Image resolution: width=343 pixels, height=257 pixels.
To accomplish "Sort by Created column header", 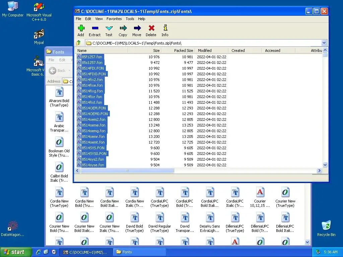I will [x=245, y=51].
